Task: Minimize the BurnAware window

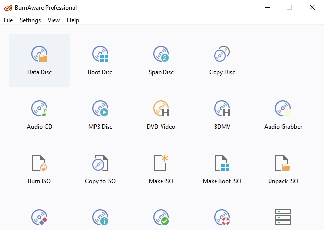Action: [x=267, y=7]
